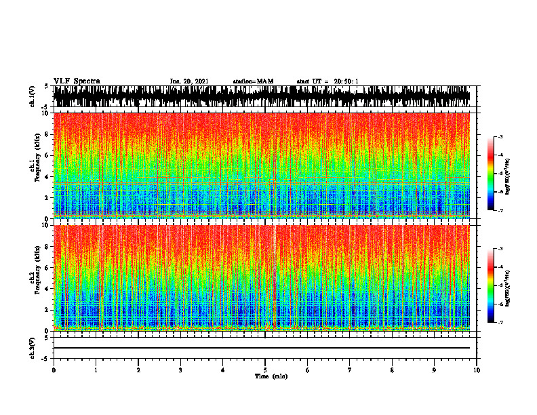Click the "5" tick of the ch.1(V) panel
This screenshot has width=537, height=415.
(47, 86)
